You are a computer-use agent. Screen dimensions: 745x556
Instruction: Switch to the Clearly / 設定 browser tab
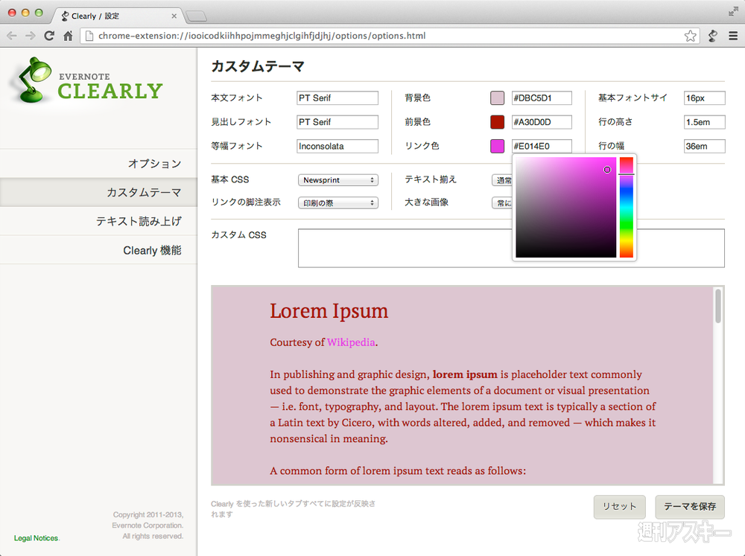(116, 16)
